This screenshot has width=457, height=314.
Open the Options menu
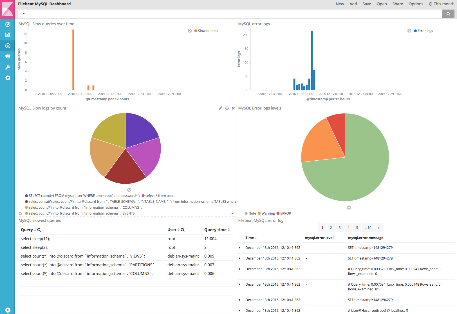click(x=416, y=4)
